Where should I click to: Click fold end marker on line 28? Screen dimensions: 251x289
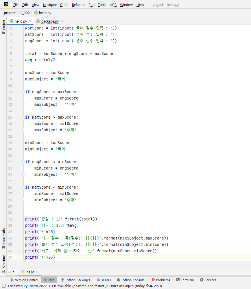(23, 200)
